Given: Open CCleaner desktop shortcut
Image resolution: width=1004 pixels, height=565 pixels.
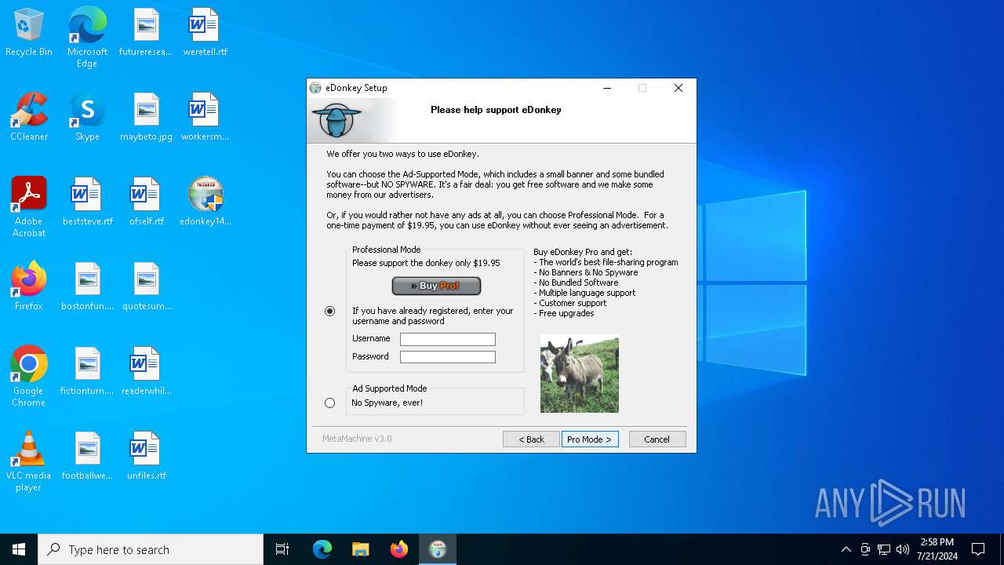Looking at the screenshot, I should pos(29,118).
